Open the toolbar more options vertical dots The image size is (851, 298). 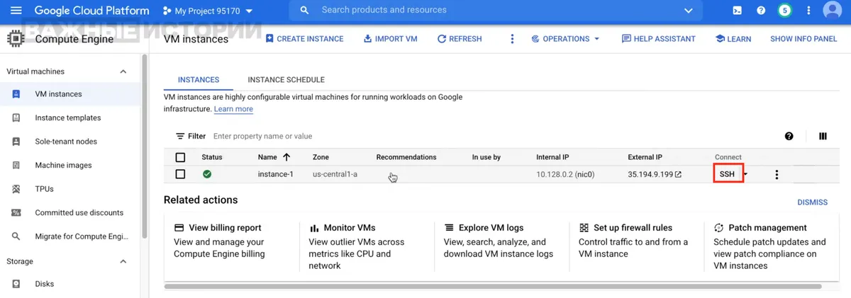tap(512, 39)
